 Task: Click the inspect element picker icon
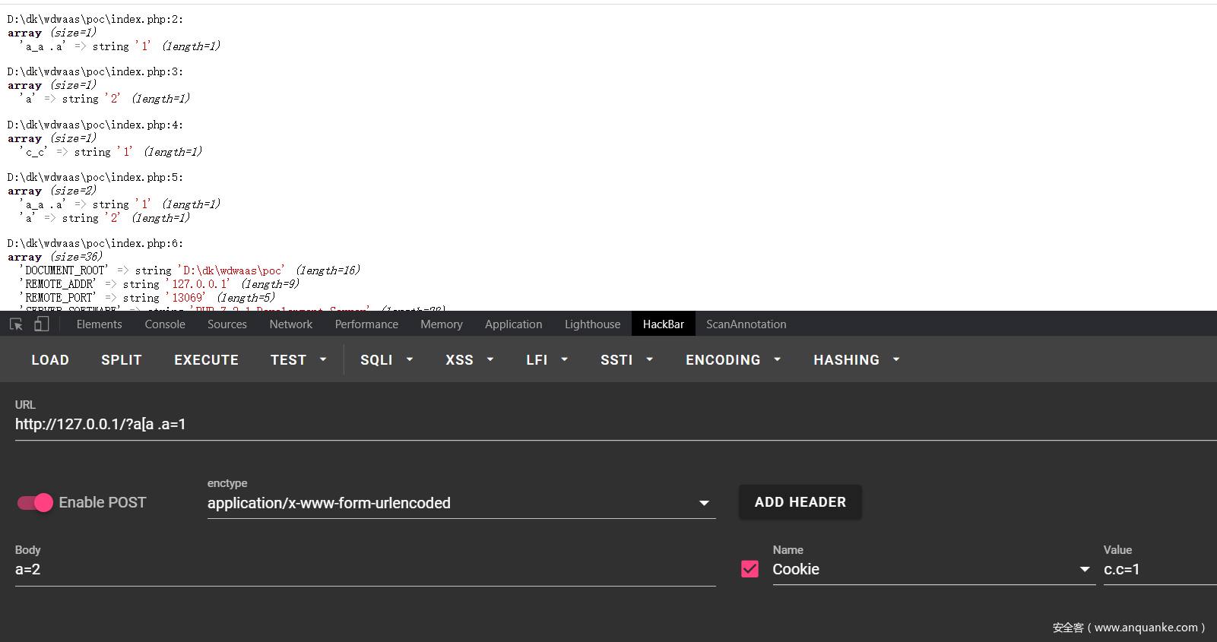click(x=16, y=324)
